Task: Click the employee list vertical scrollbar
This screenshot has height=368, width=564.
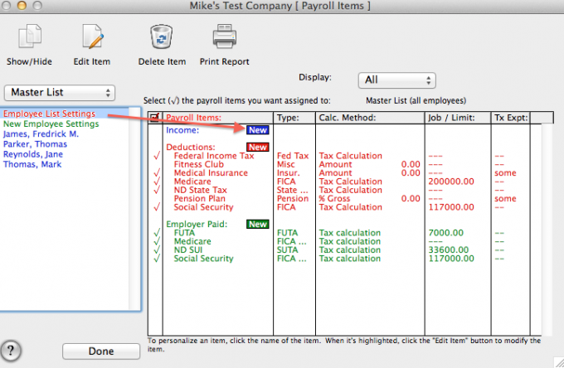Action: point(134,208)
